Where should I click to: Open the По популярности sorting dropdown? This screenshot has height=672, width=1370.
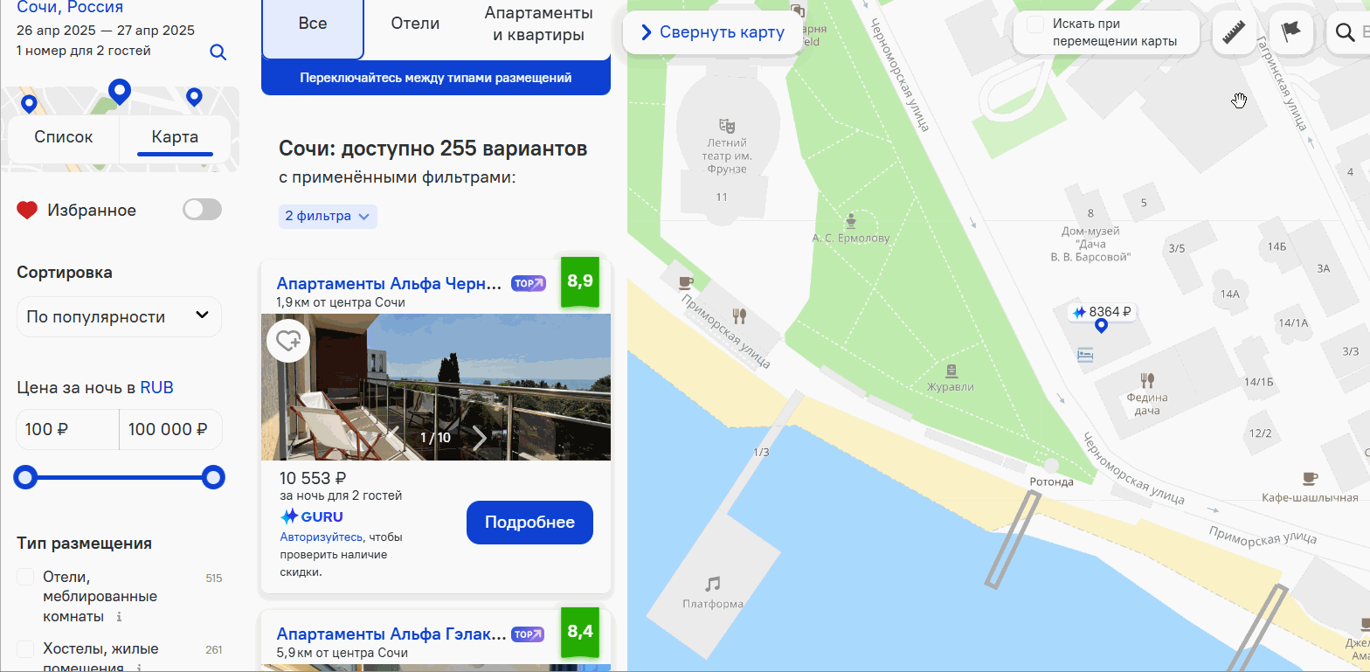click(119, 316)
